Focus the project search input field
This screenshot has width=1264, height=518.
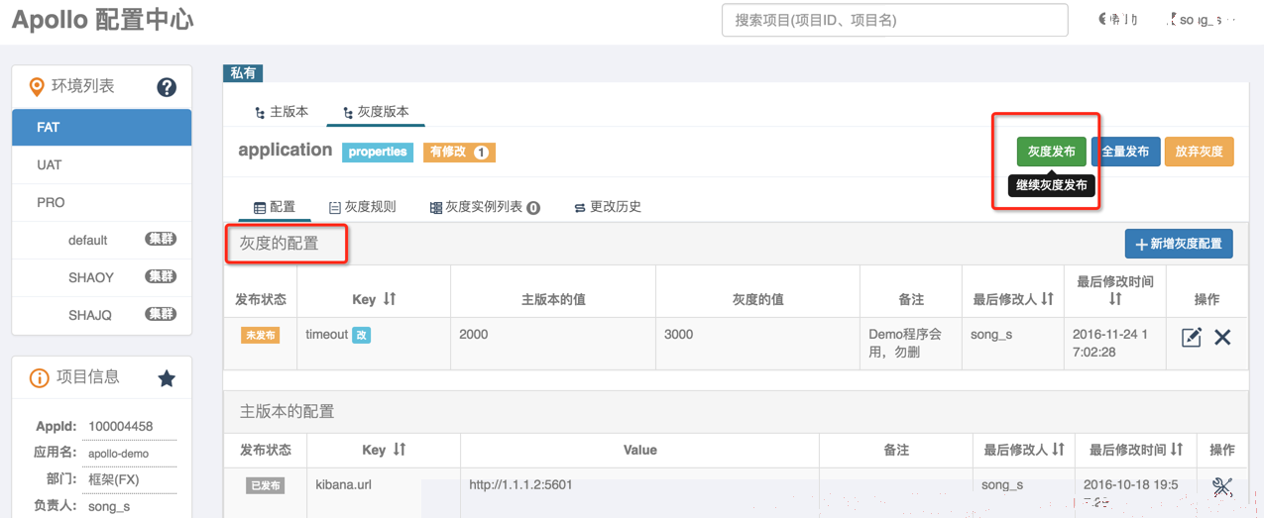[x=895, y=20]
